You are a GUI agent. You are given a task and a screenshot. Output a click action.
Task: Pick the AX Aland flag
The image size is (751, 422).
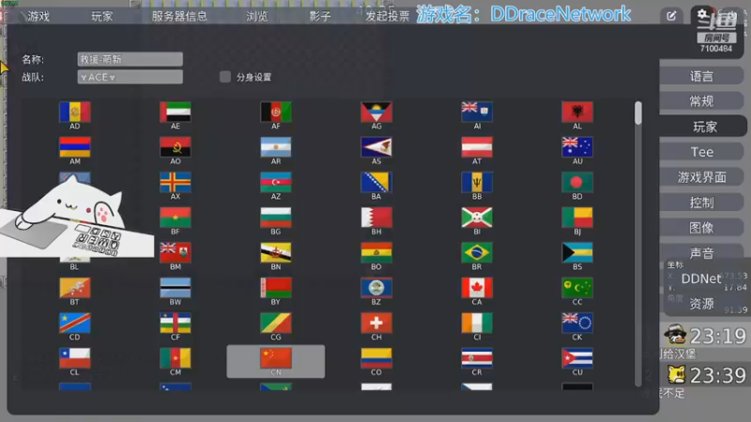coord(176,183)
